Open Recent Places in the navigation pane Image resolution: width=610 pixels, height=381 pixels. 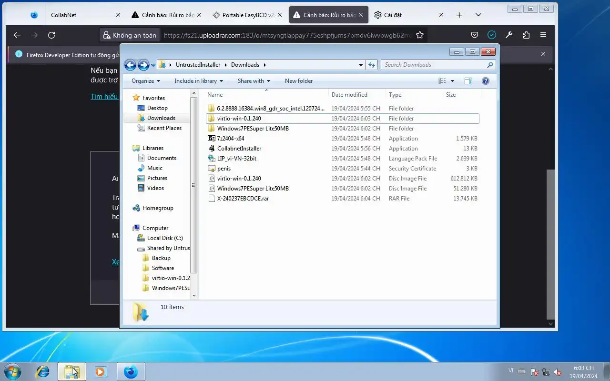(x=164, y=128)
